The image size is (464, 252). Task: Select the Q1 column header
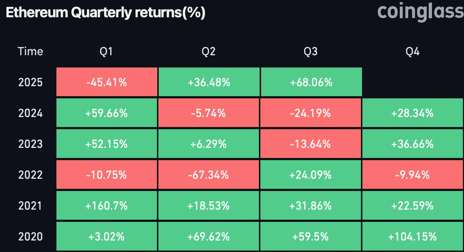107,51
